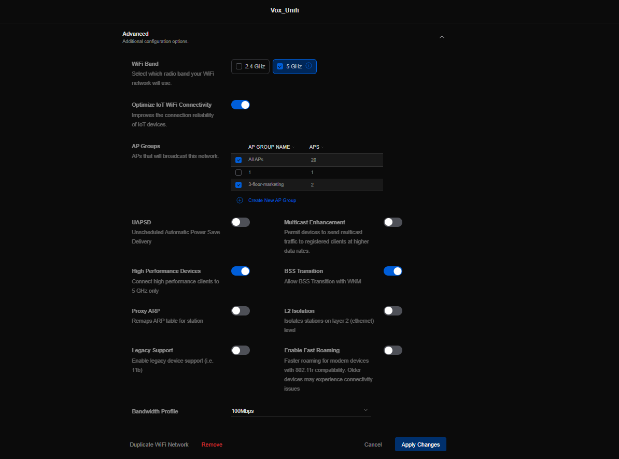This screenshot has height=459, width=619.
Task: Turn off High Performance Devices
Action: [240, 271]
